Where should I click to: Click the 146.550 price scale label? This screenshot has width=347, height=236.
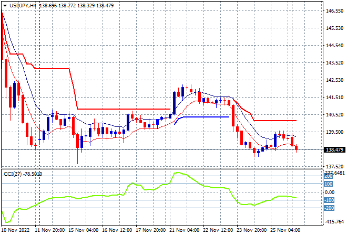click(x=334, y=11)
